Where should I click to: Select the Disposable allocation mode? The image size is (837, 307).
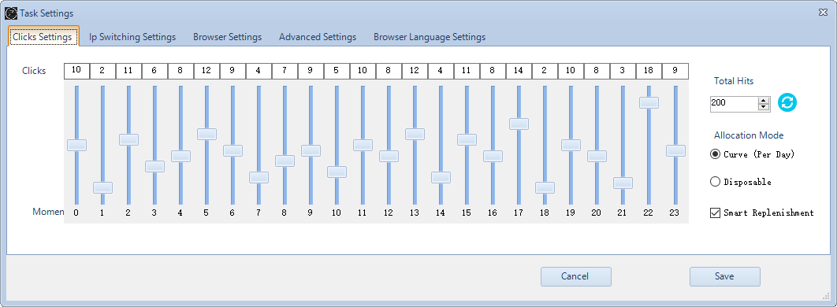(x=716, y=182)
